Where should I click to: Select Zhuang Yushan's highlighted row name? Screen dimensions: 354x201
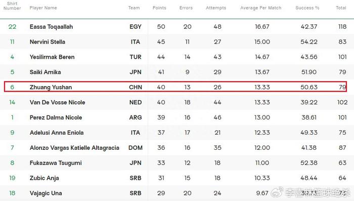51,87
